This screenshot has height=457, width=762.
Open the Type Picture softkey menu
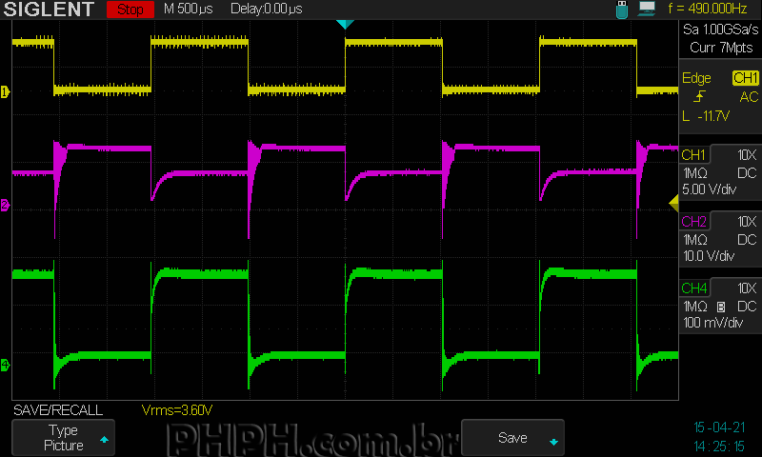tap(63, 438)
